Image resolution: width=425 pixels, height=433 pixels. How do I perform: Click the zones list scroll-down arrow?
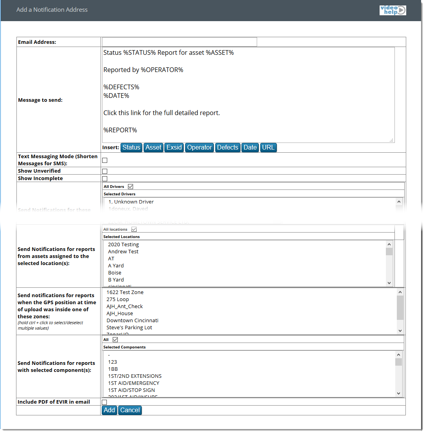click(400, 331)
